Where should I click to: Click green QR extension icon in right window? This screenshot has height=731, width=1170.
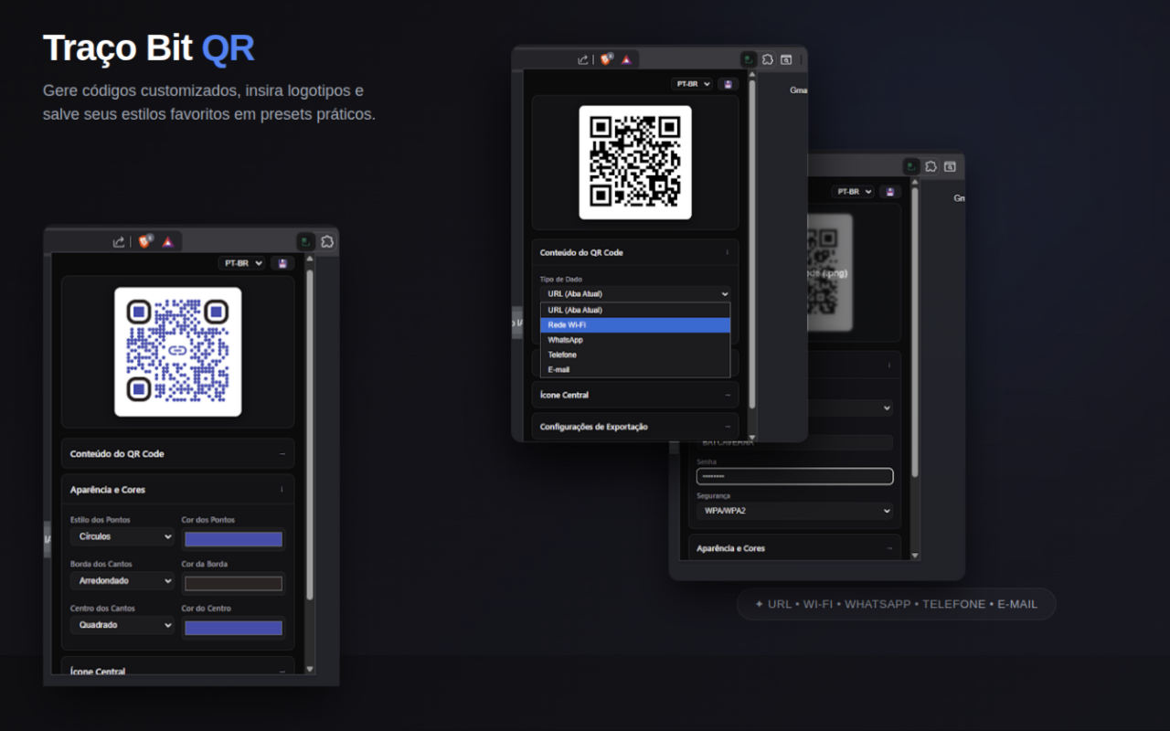click(911, 166)
